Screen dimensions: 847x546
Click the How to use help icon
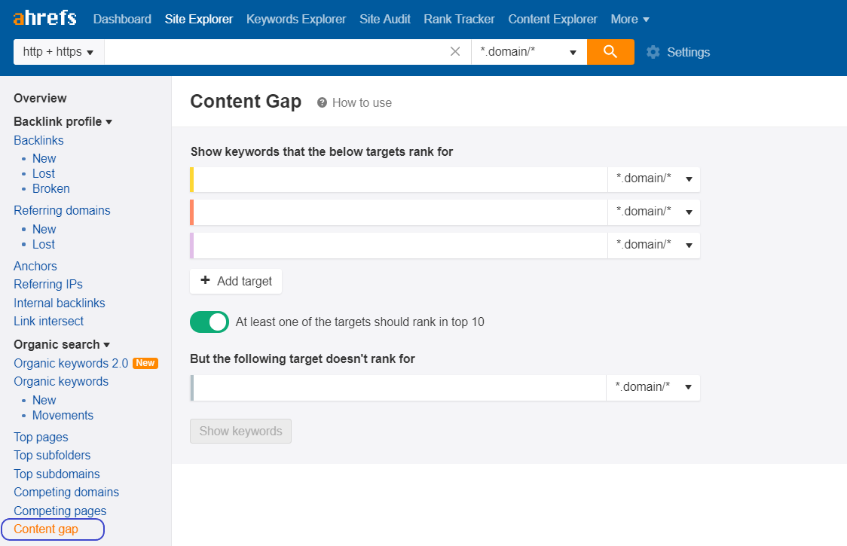point(323,102)
